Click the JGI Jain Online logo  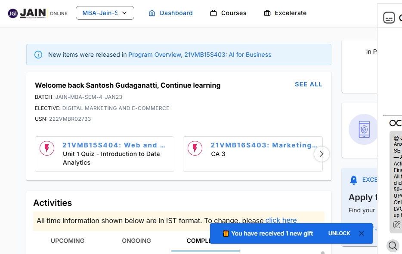click(37, 13)
